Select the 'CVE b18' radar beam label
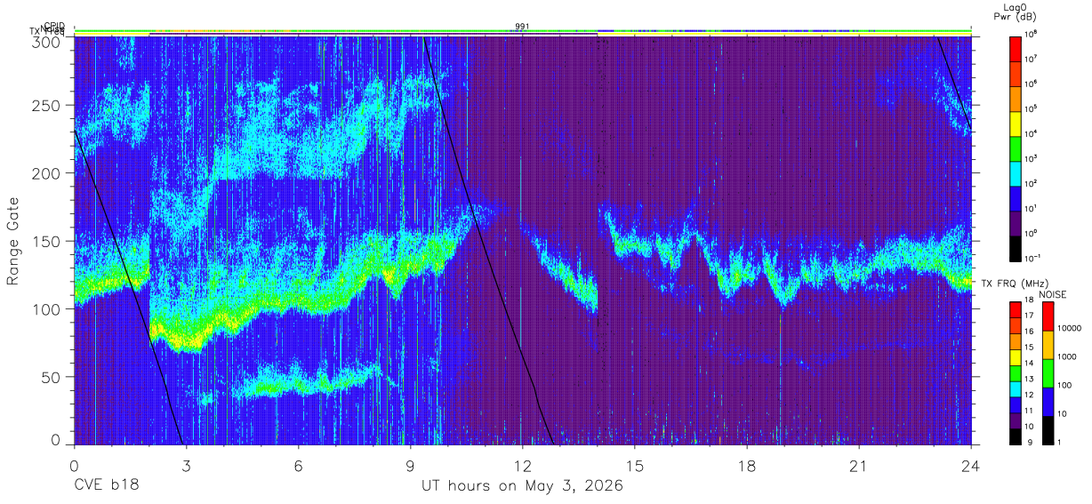The width and height of the screenshot is (1092, 504). coord(106,486)
